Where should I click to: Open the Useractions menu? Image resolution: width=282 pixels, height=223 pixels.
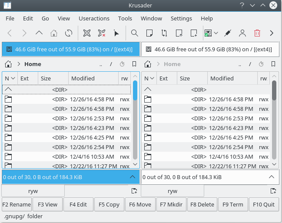[x=94, y=18]
